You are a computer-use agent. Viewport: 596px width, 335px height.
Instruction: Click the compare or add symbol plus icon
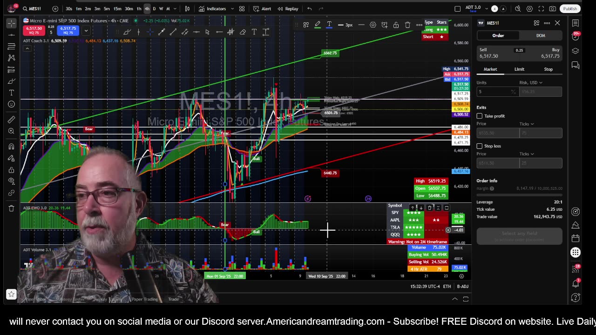pyautogui.click(x=55, y=9)
